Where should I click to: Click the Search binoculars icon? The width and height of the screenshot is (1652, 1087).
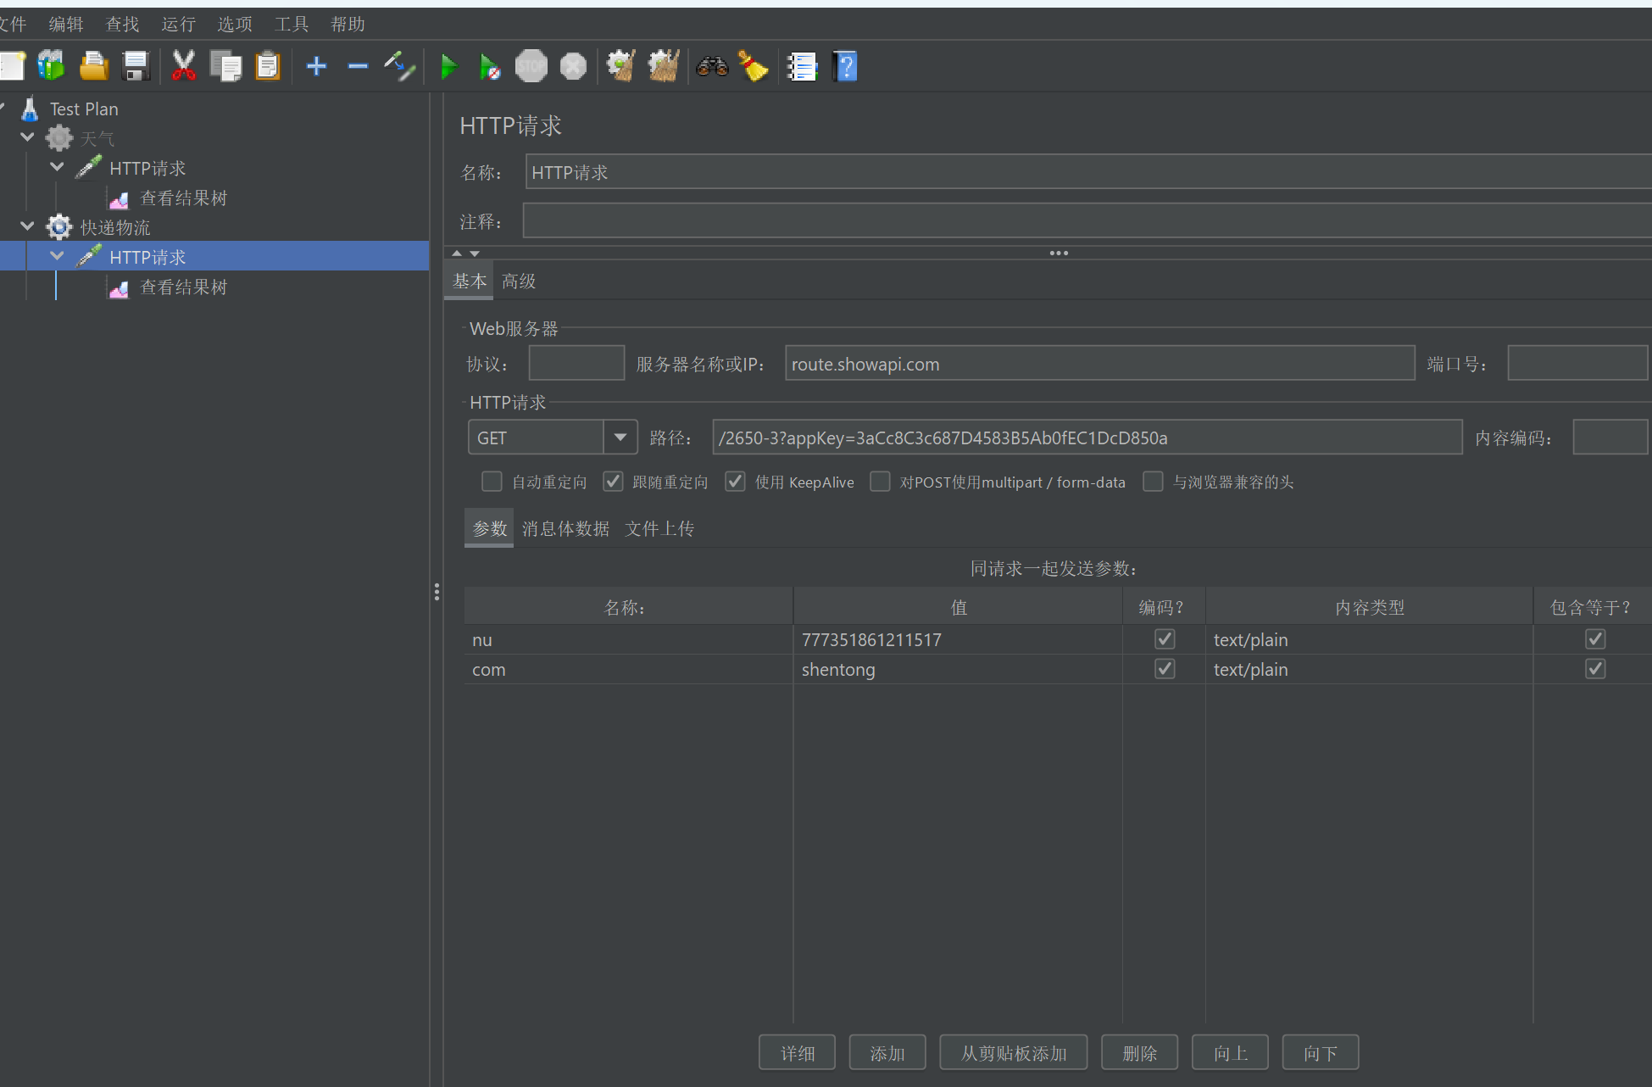click(711, 66)
